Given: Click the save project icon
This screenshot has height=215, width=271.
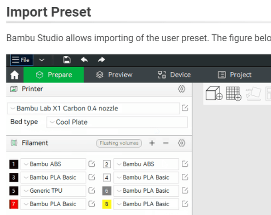Looking at the screenshot, I should pyautogui.click(x=67, y=60).
